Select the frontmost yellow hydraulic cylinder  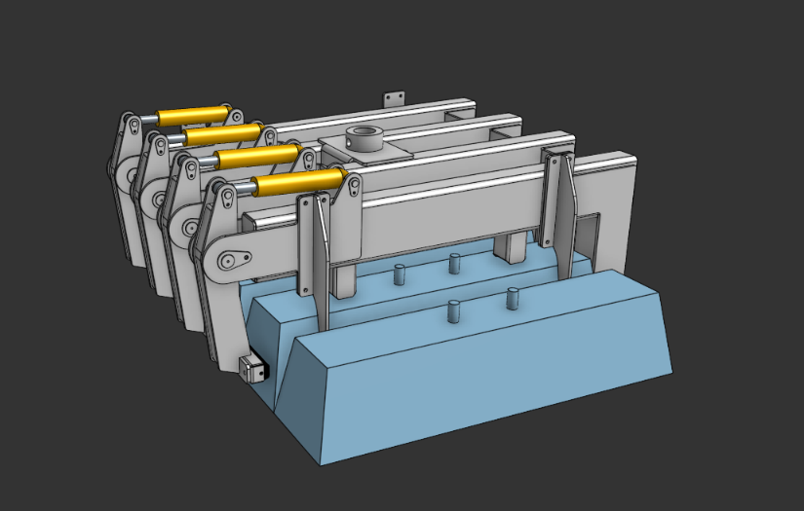pos(298,182)
